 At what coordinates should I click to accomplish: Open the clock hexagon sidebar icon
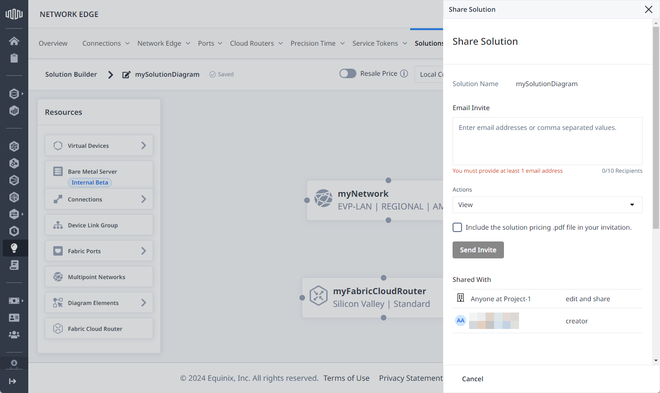[14, 231]
